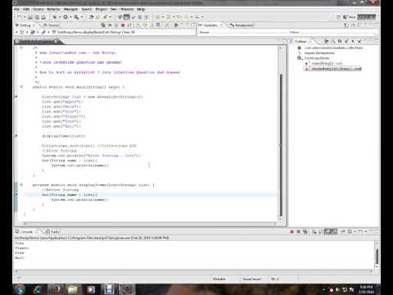Terminate the debug session with red square

pyautogui.click(x=123, y=25)
